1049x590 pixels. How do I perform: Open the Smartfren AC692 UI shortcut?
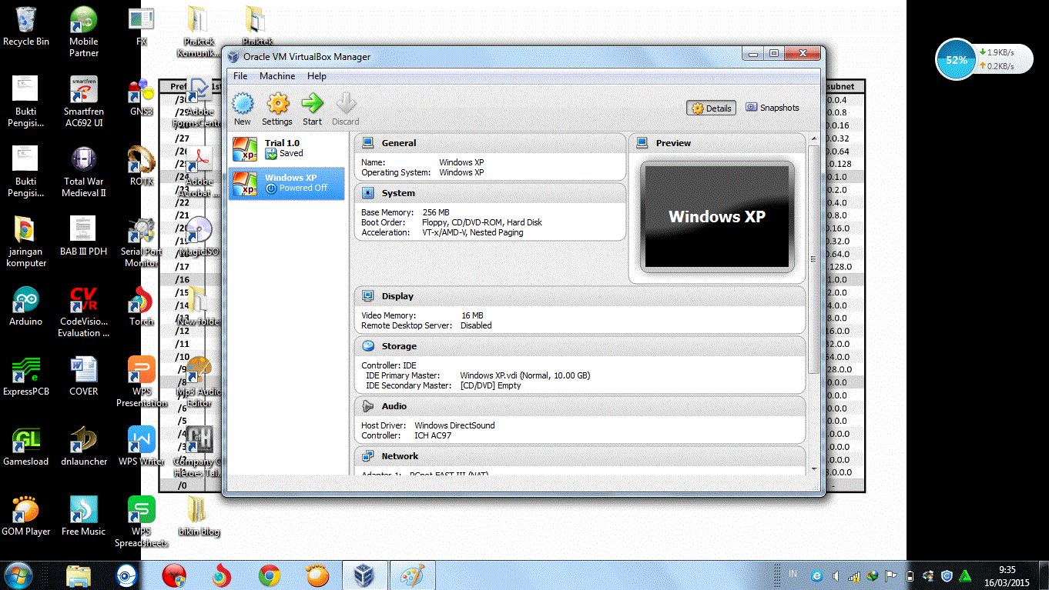coord(83,101)
